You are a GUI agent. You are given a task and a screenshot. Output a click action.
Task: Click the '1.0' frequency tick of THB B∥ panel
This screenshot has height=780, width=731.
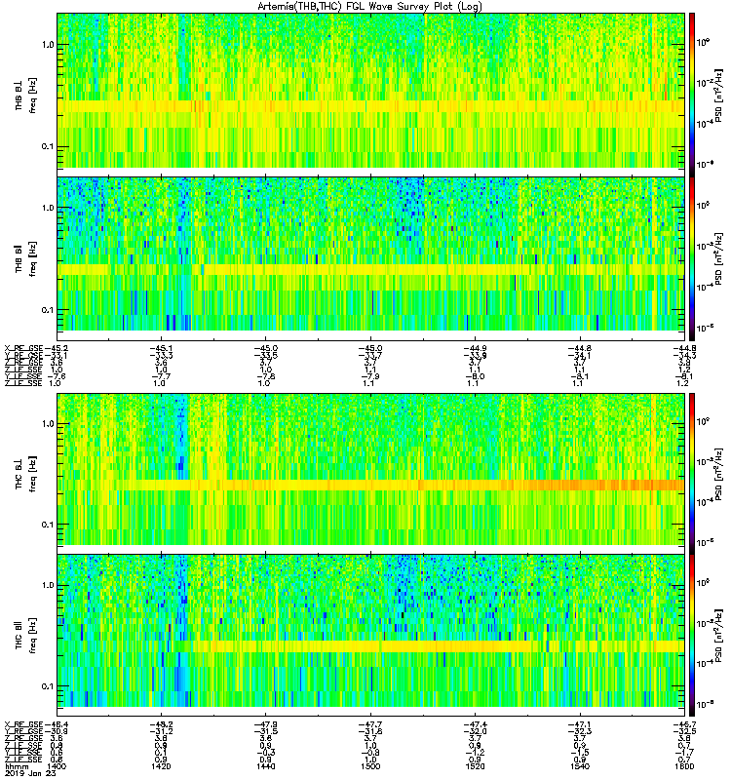[48, 208]
